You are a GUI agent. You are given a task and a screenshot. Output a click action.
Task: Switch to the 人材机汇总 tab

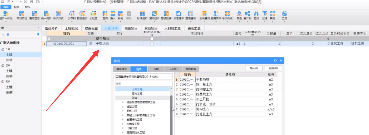pyautogui.click(x=172, y=29)
